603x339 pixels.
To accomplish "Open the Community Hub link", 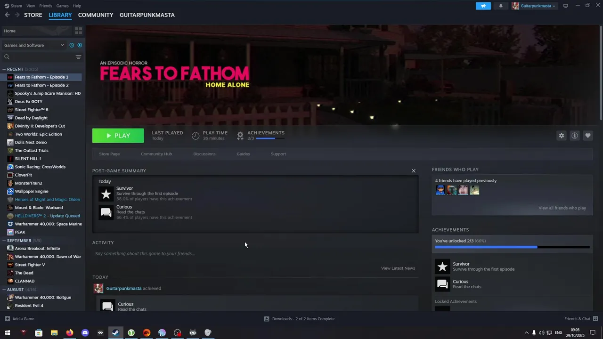I will (x=156, y=154).
